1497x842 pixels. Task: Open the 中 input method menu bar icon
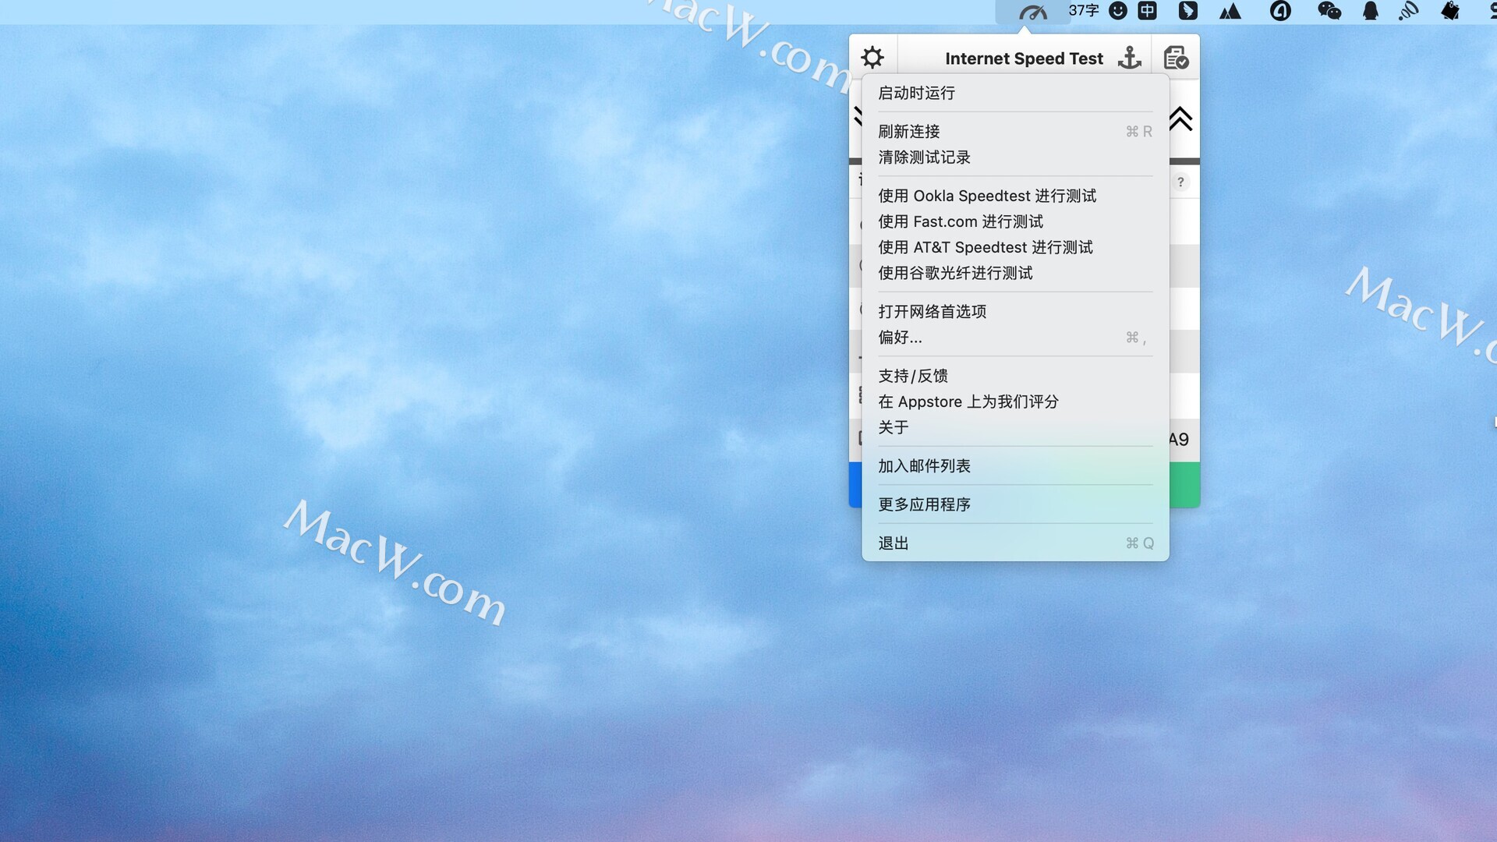(x=1147, y=11)
